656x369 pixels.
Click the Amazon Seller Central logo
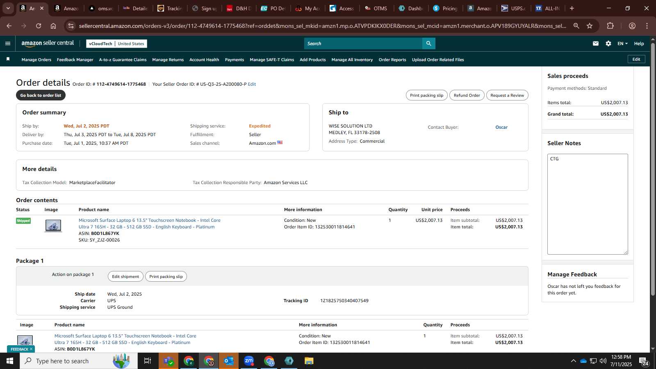48,43
